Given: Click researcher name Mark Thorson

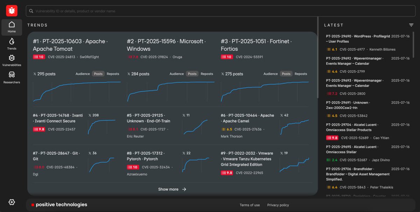Looking at the screenshot, I should [232, 136].
